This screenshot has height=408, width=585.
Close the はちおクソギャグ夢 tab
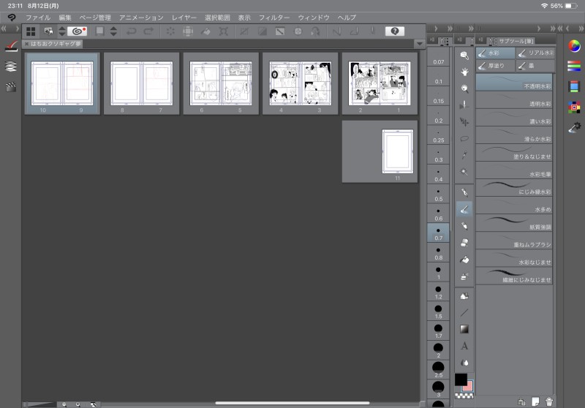(27, 44)
